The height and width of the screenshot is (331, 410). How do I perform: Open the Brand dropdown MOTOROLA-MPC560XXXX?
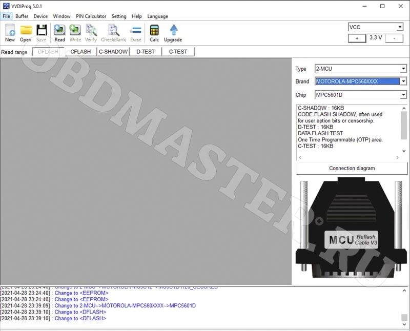tap(403, 81)
